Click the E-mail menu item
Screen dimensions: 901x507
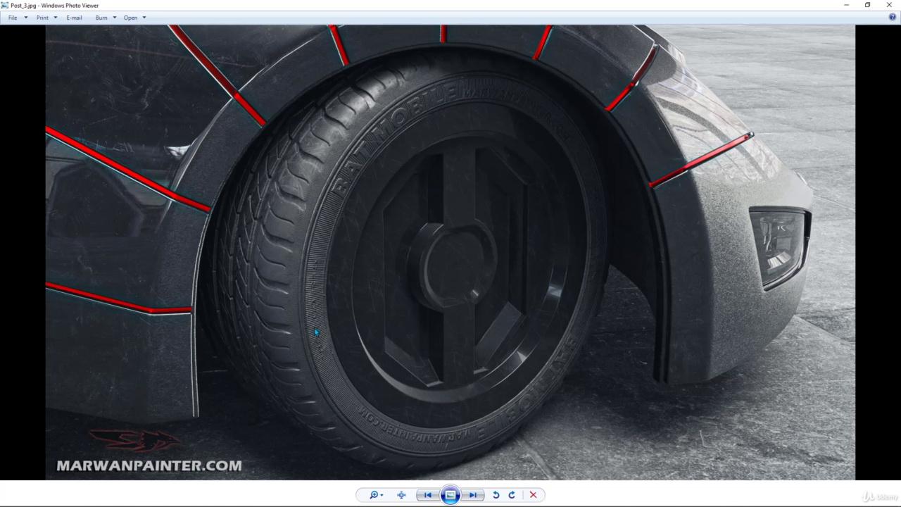coord(74,18)
